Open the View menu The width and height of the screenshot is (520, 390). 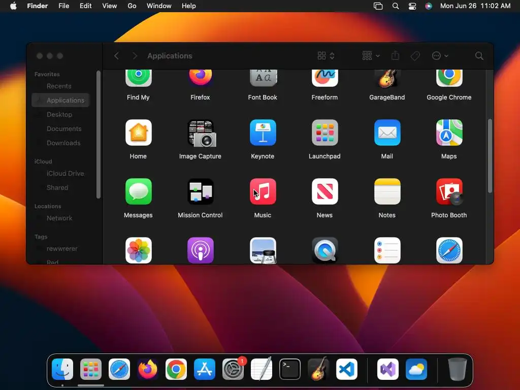coord(110,6)
